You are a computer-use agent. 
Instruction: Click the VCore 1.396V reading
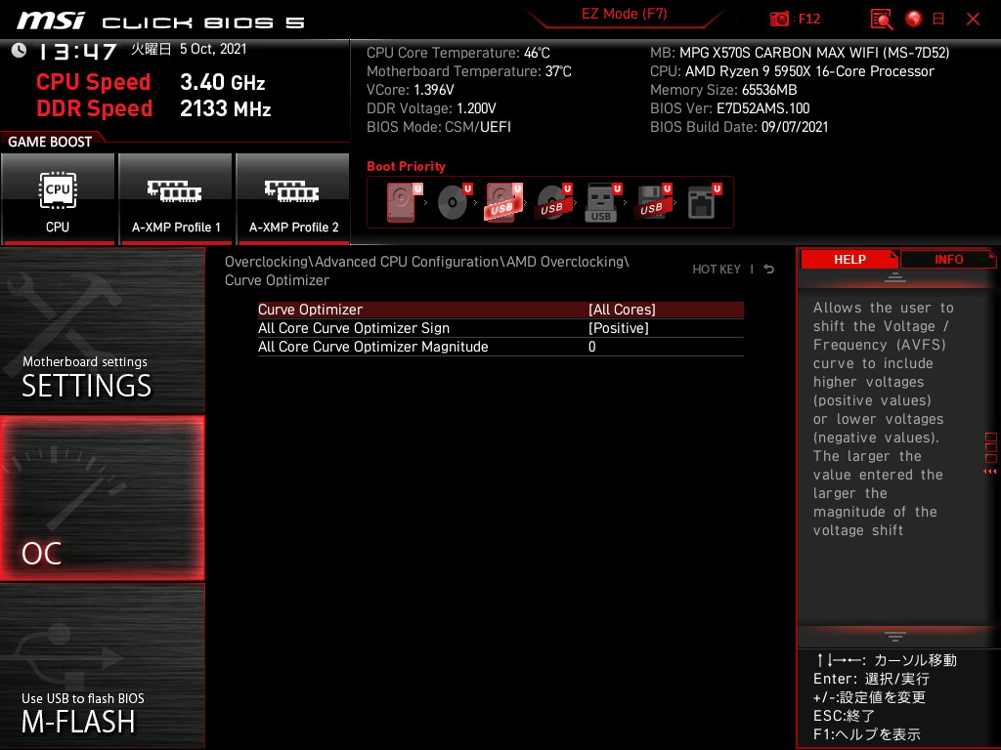(x=411, y=90)
